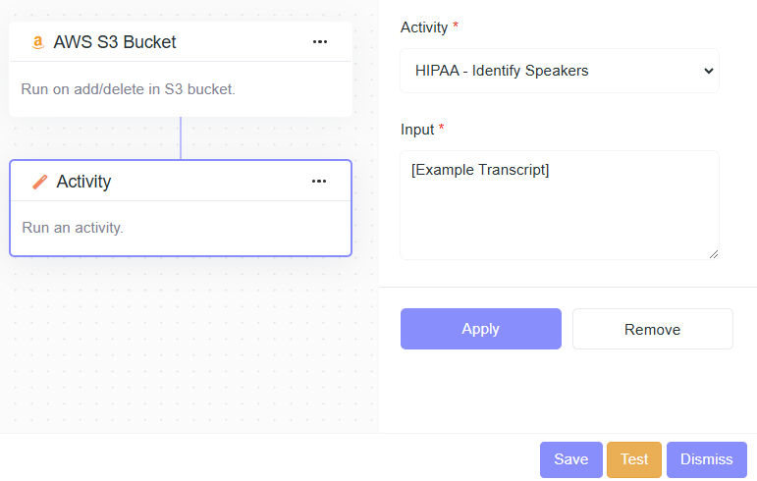Run the workflow using Test button

(634, 459)
